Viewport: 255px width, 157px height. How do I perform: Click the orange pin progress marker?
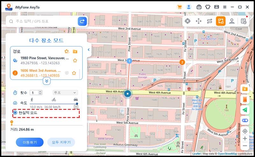tap(11, 123)
